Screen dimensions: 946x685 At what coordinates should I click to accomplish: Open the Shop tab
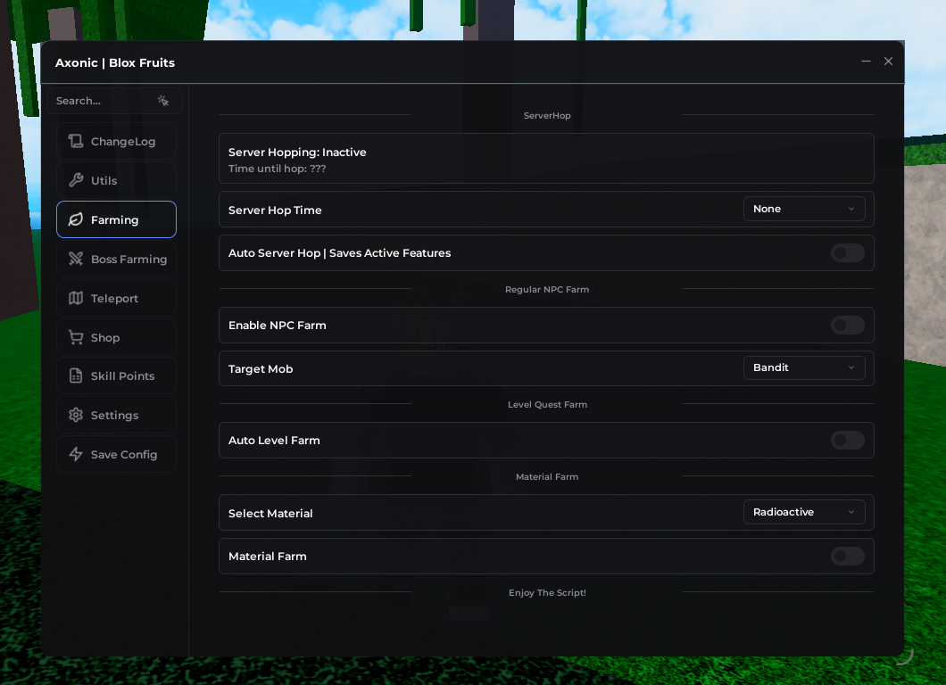click(x=116, y=337)
